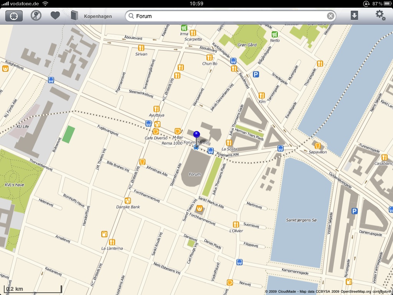
Task: Open settings with the gears icon
Action: 380,16
